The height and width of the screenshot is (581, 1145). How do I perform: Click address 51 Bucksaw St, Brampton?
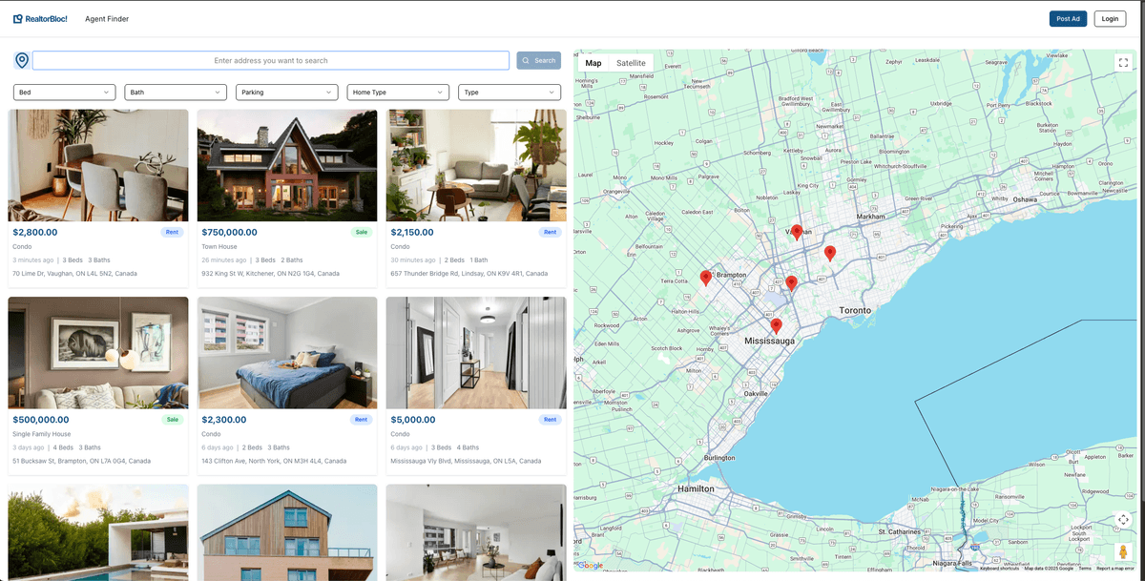[x=81, y=461]
